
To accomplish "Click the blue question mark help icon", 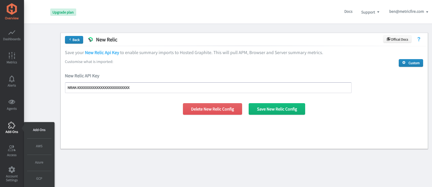I will click(419, 39).
